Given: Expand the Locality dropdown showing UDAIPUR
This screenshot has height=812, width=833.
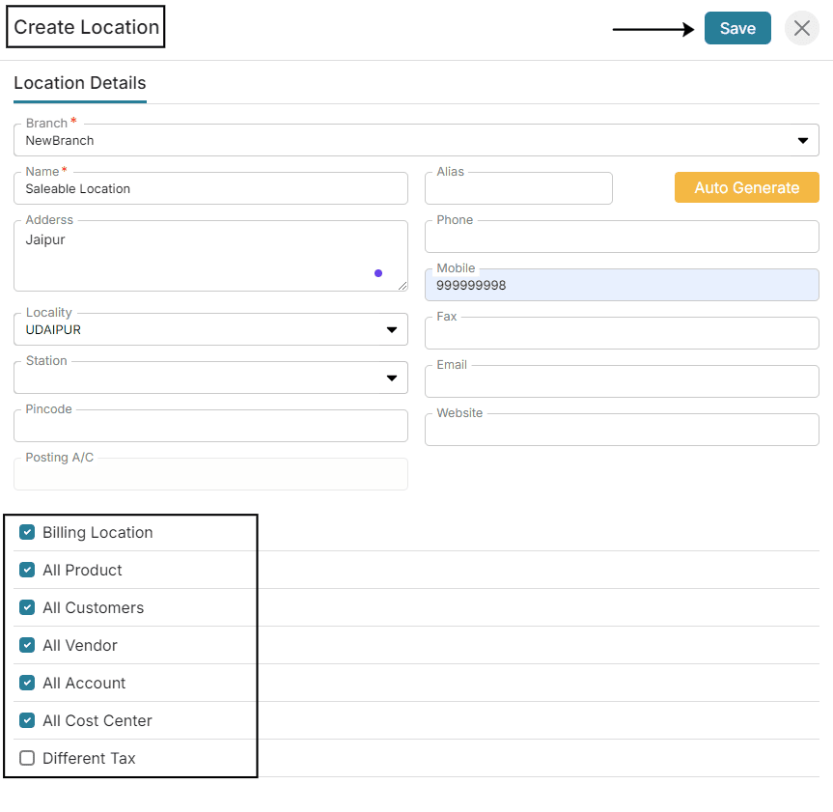Looking at the screenshot, I should tap(211, 329).
